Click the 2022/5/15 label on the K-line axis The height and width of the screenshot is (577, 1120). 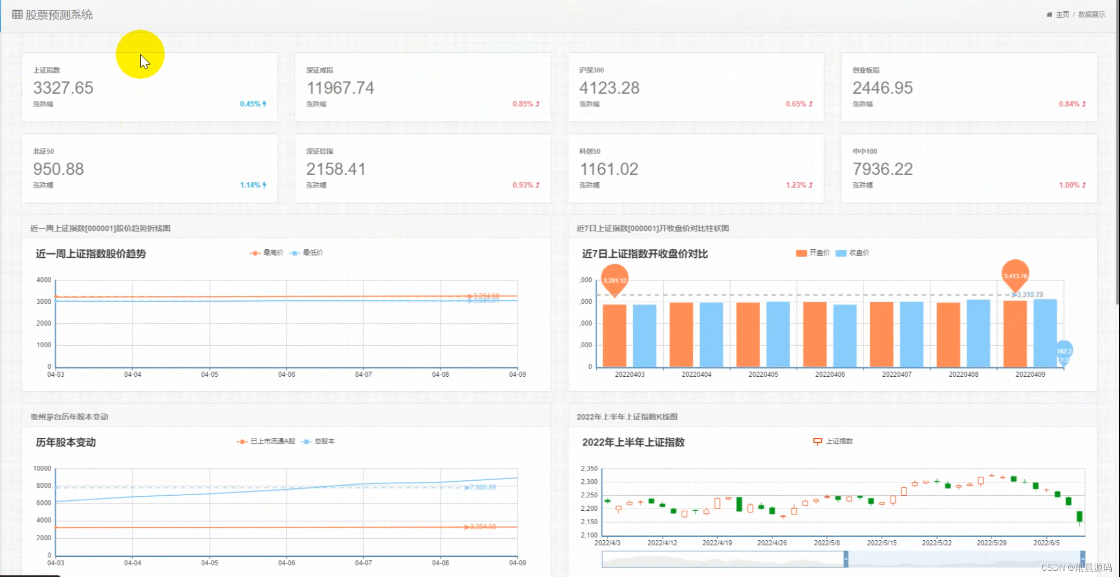tap(882, 543)
